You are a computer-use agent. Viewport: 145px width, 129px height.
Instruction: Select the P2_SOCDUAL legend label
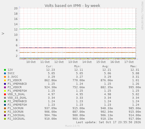pyautogui.click(x=16, y=119)
